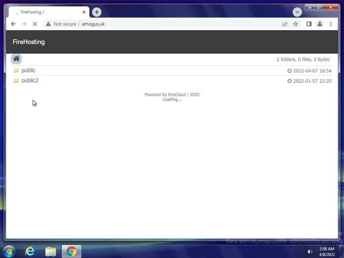Go to the home directory icon

(x=16, y=59)
